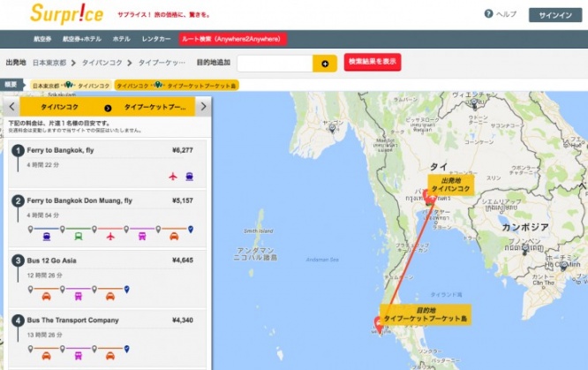Click price ¥6,277
588x370 pixels.
(183, 150)
